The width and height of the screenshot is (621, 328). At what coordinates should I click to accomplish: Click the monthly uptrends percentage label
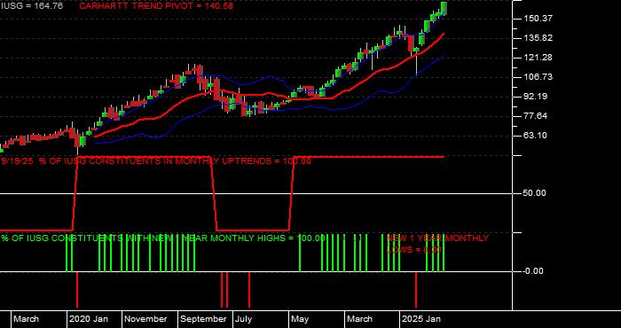point(156,161)
